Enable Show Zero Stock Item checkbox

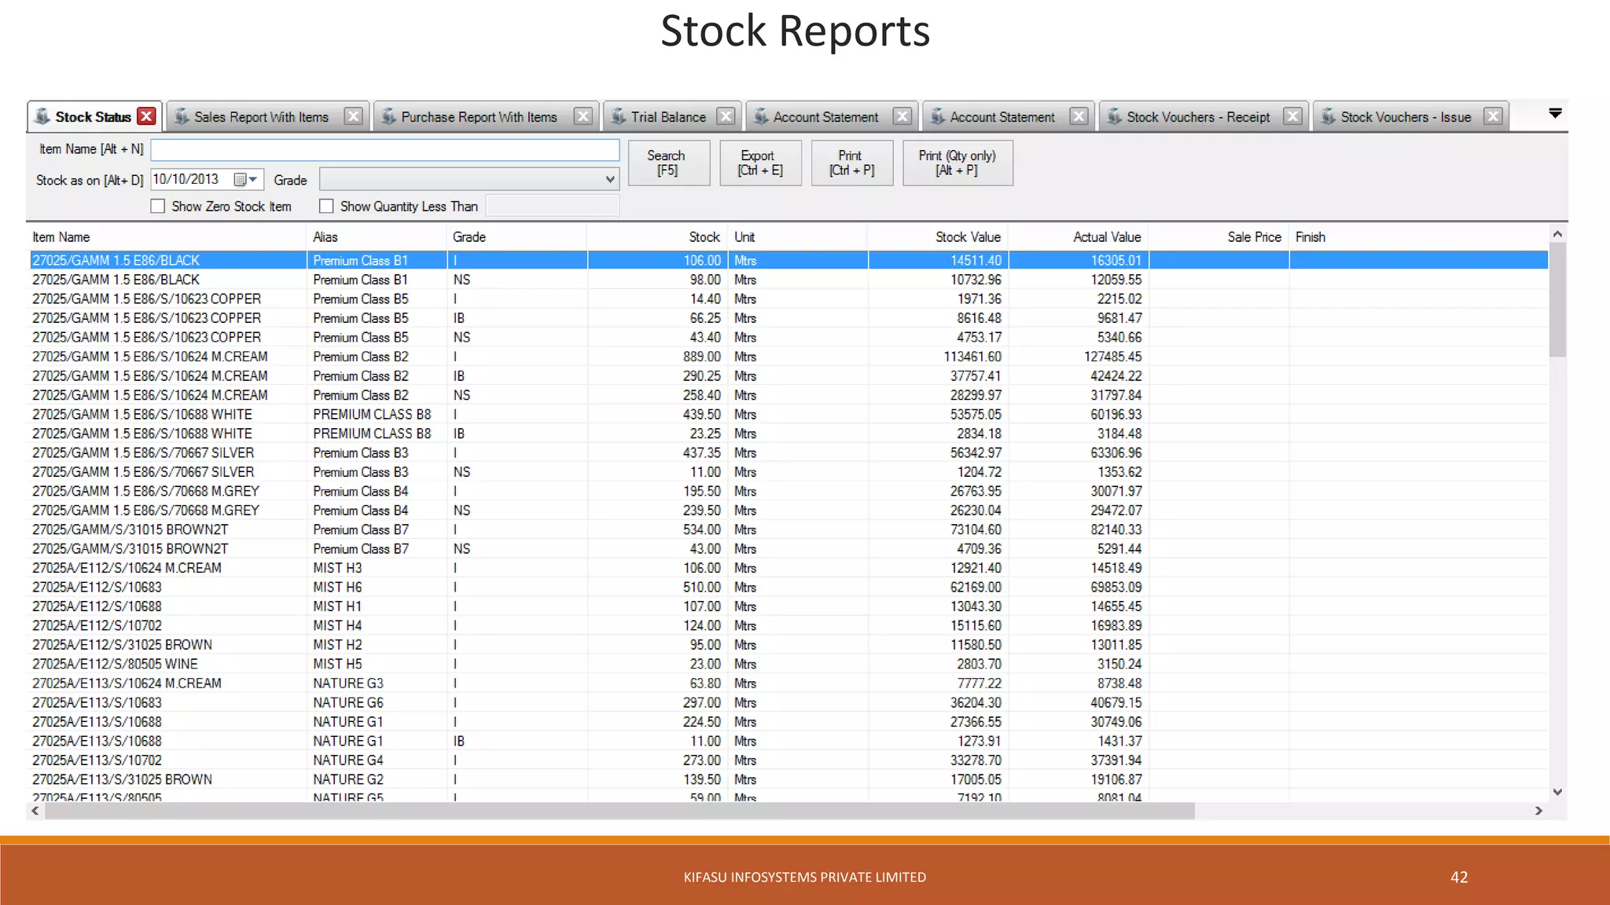pyautogui.click(x=157, y=206)
